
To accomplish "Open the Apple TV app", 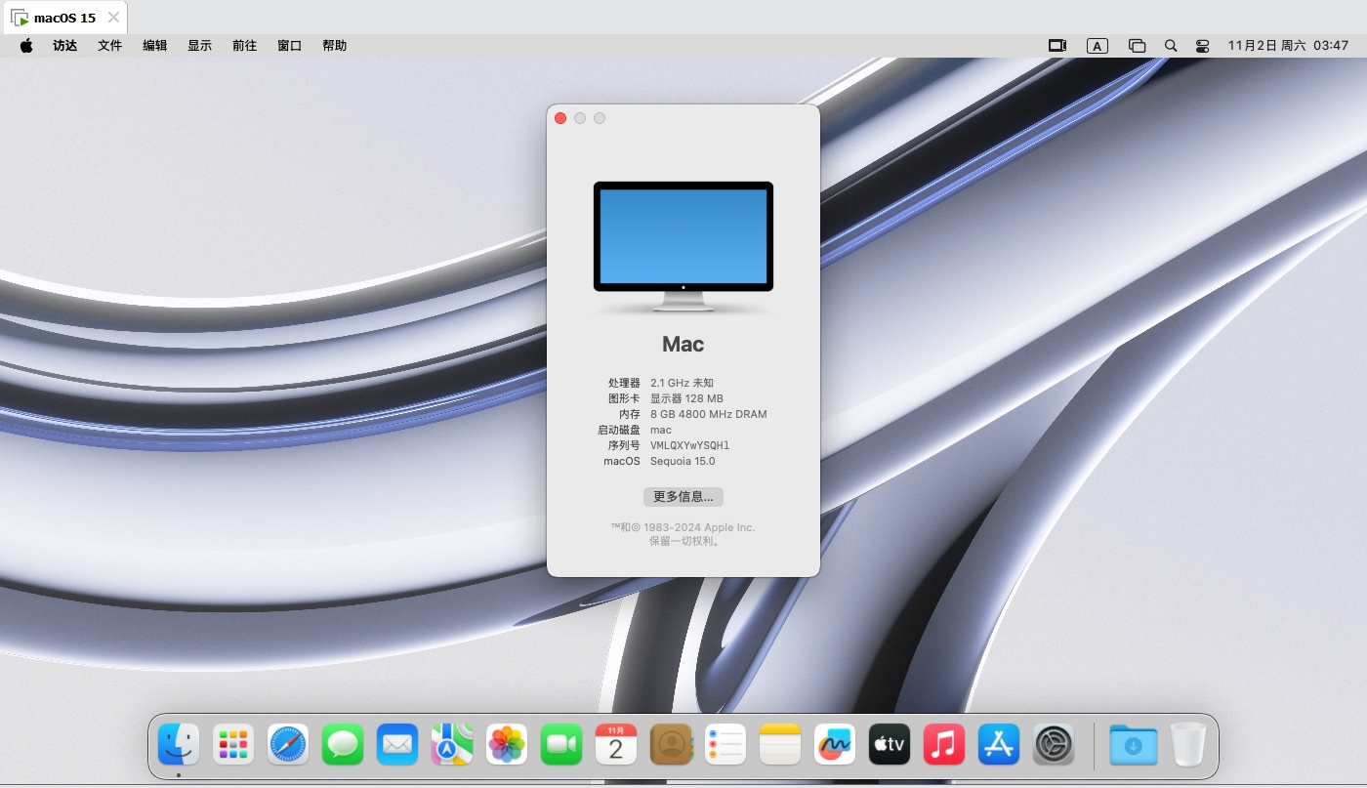I will coord(890,745).
